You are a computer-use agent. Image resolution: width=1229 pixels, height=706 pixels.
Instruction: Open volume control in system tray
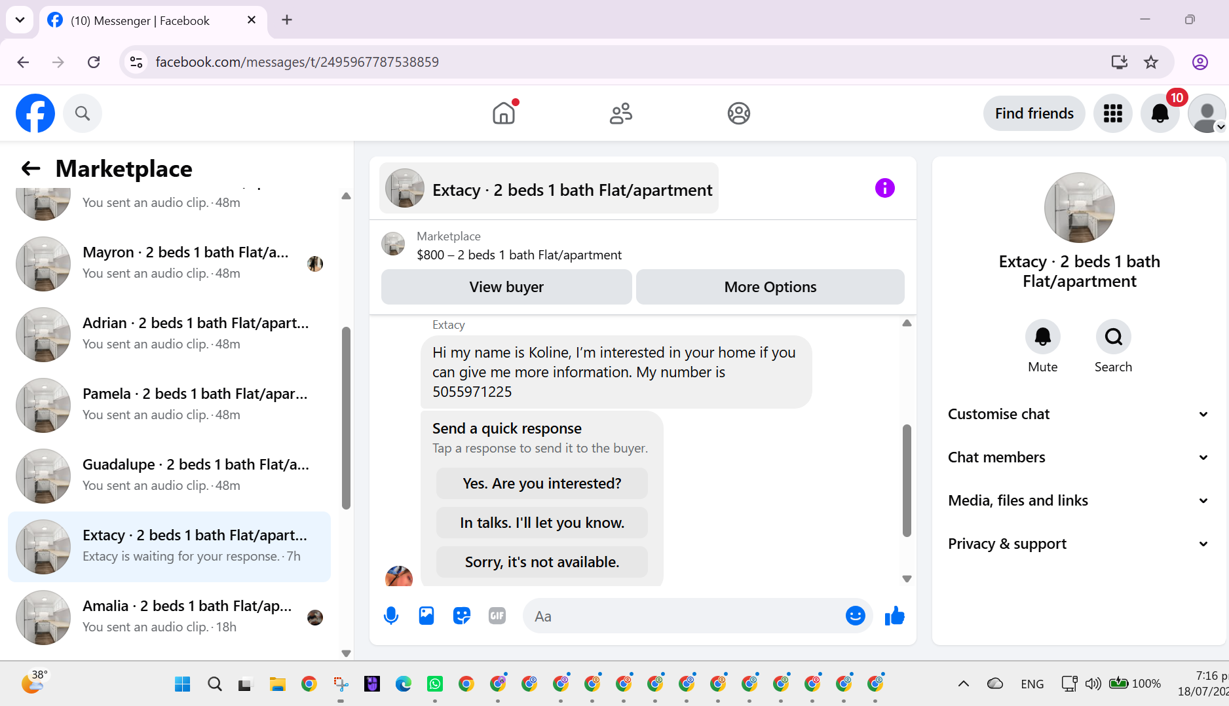coord(1093,684)
